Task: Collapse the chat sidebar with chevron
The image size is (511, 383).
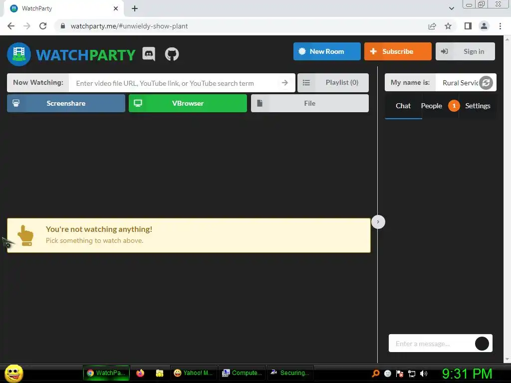Action: pyautogui.click(x=378, y=222)
